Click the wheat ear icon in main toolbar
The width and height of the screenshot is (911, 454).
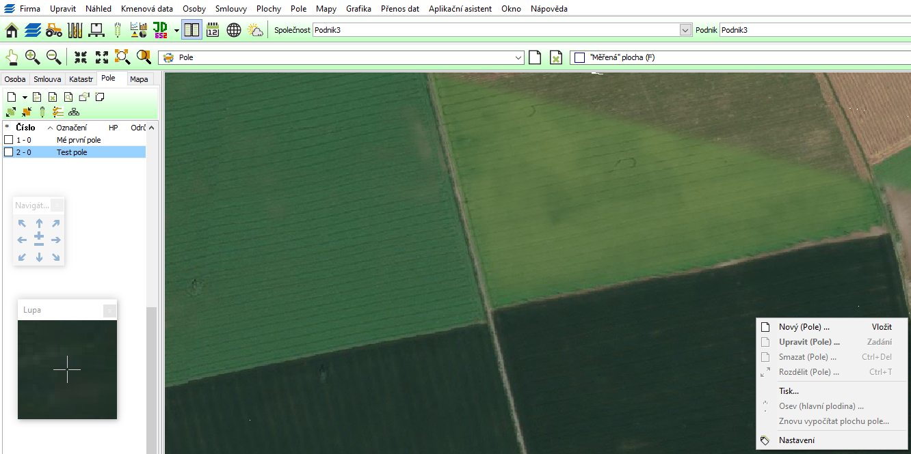tap(117, 30)
